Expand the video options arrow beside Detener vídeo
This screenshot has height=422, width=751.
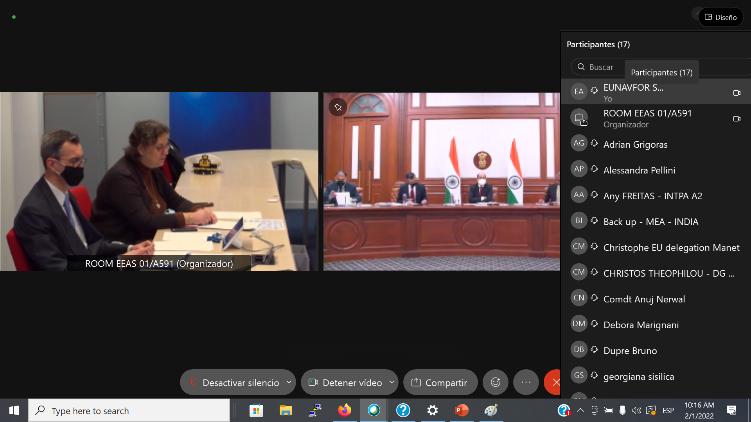392,382
